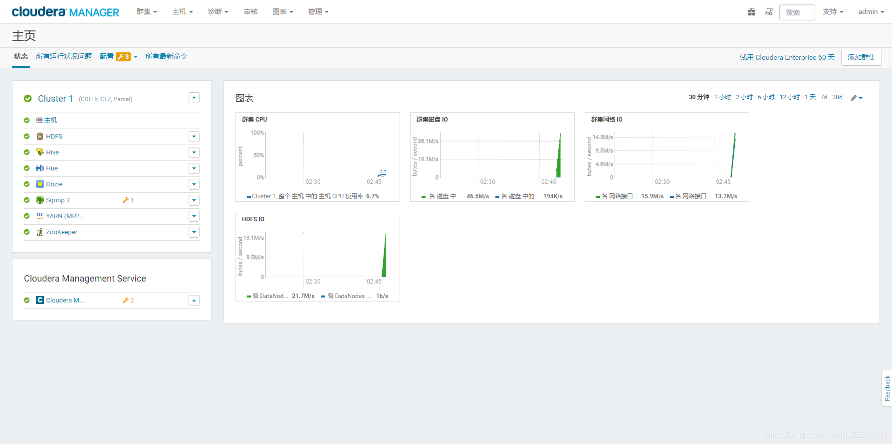Switch to 所有最新命令 tab
Image resolution: width=892 pixels, height=444 pixels.
point(166,56)
